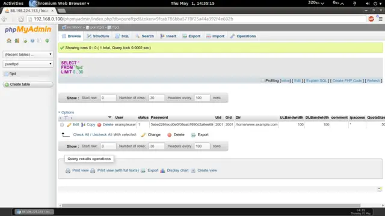Click the Display chart bar icon
The image size is (385, 216).
(162, 170)
